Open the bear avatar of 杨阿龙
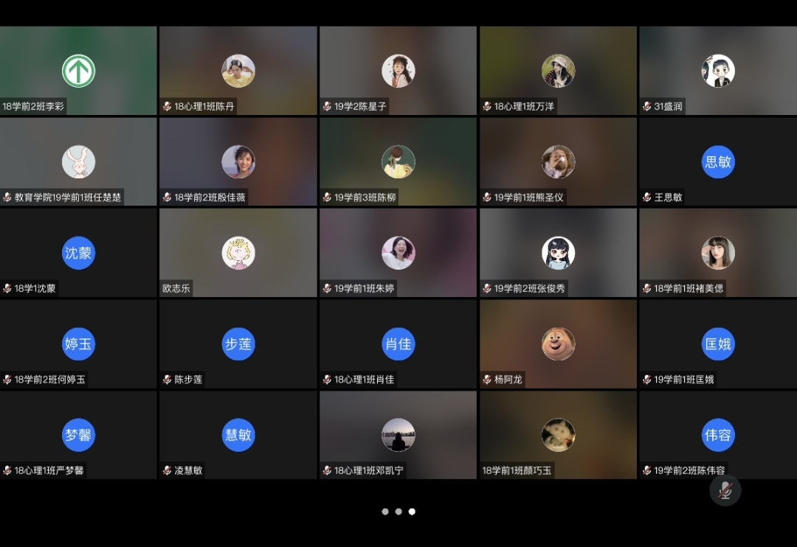The width and height of the screenshot is (797, 547). 558,344
